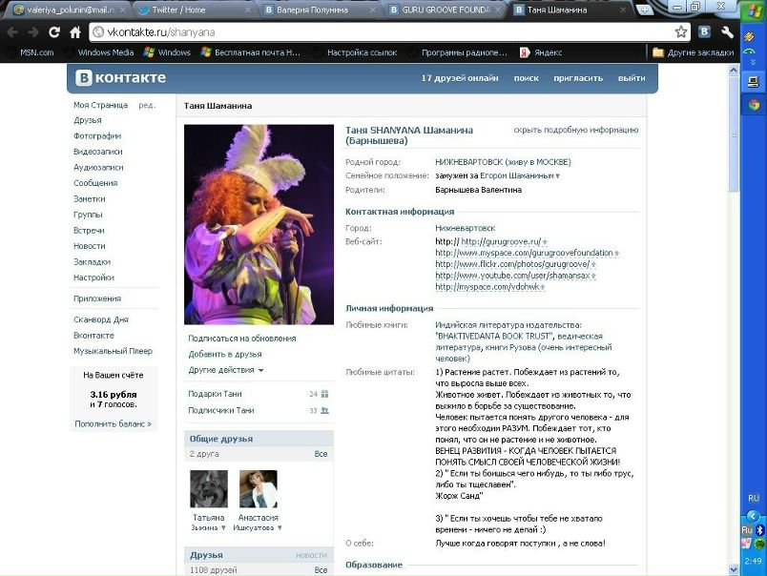
Task: Select «поиск» in the VK top menu
Action: click(526, 78)
